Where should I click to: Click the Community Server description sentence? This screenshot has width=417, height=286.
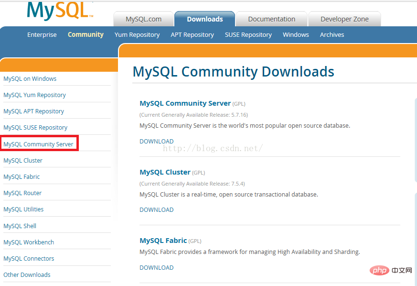coord(245,126)
